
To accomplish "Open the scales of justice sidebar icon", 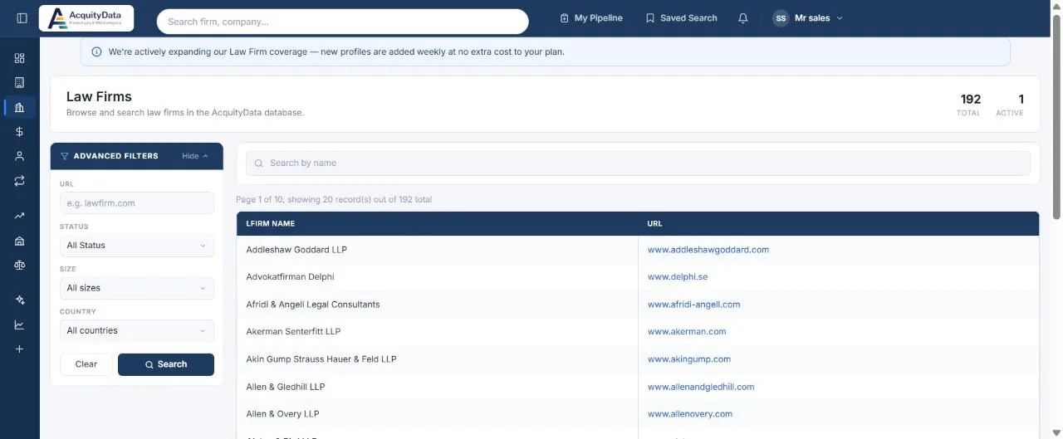I will (x=20, y=265).
